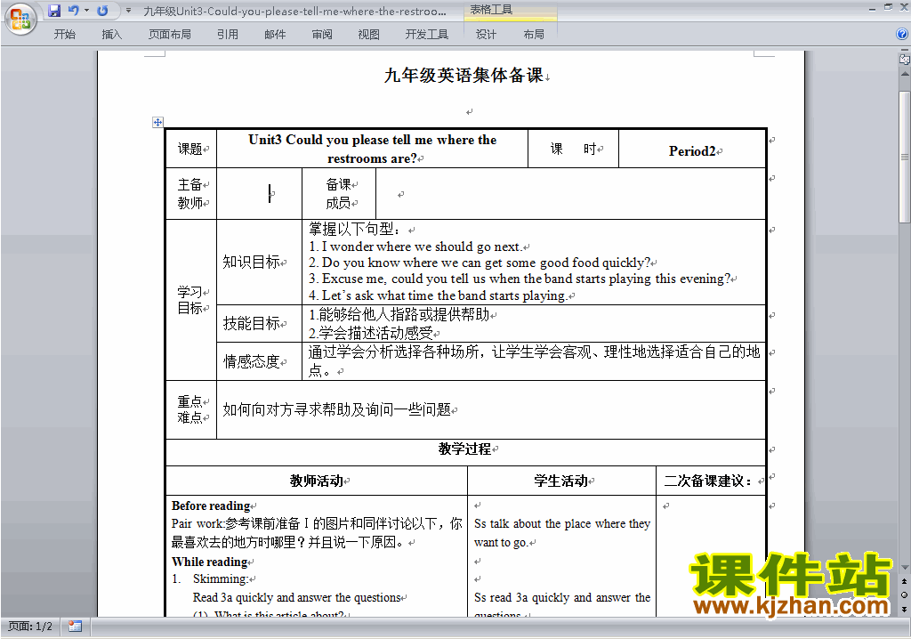The height and width of the screenshot is (639, 911).
Task: Toggle the ruler with the View Ruler icon
Action: coord(904,58)
